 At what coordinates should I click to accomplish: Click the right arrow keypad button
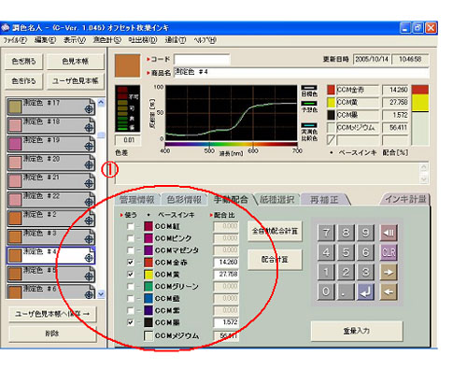[389, 272]
